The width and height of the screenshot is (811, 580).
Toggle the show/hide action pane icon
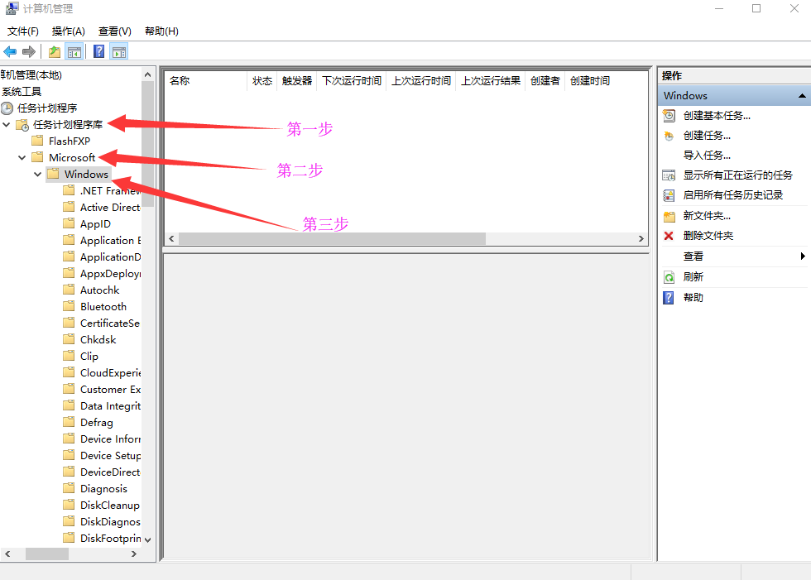click(119, 52)
